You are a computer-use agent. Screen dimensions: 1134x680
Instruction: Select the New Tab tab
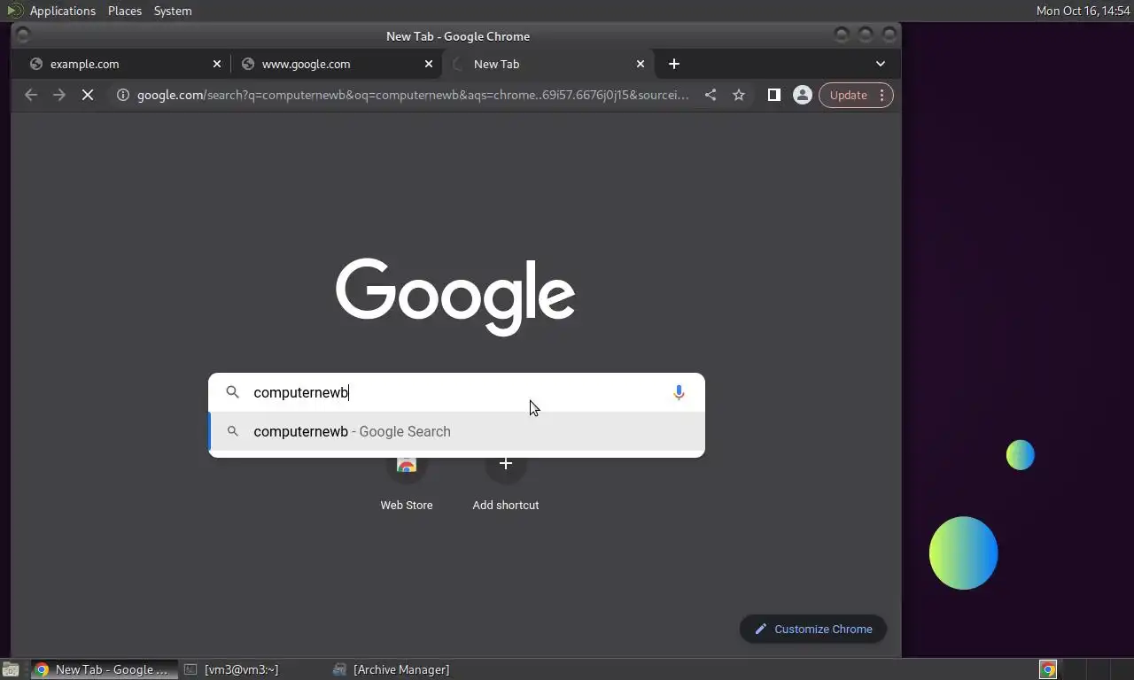[x=548, y=64]
